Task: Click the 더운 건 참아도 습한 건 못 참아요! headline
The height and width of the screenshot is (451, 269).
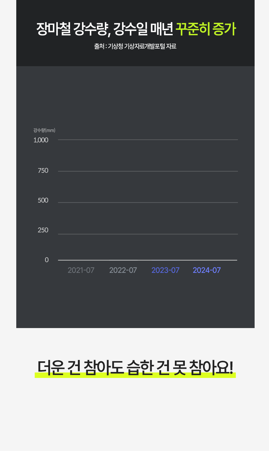Action: 135,367
